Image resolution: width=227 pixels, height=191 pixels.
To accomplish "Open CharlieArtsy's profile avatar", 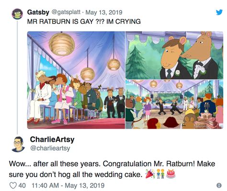I will (18, 144).
